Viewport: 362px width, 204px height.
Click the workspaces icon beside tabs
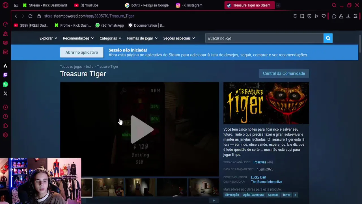click(x=16, y=5)
